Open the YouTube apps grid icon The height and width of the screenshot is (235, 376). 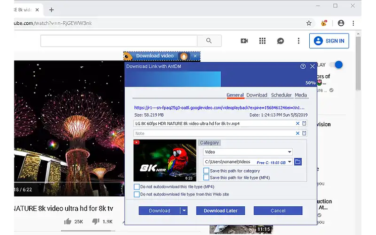pyautogui.click(x=262, y=41)
